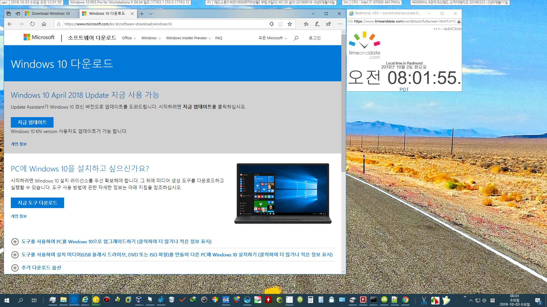Expand the Office menu
This screenshot has width=547, height=307.
pos(129,38)
